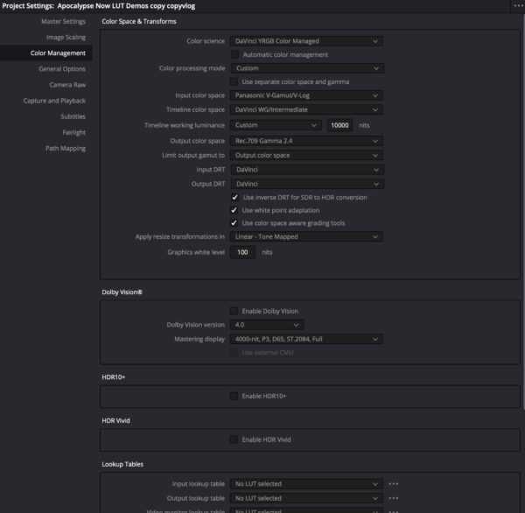Open the Apply resize transformations dropdown

coord(307,236)
